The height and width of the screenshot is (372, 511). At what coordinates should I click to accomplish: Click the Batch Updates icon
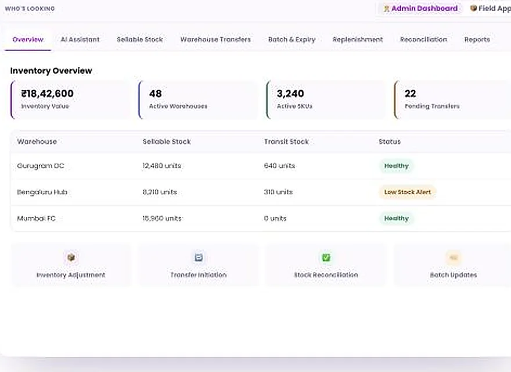454,257
